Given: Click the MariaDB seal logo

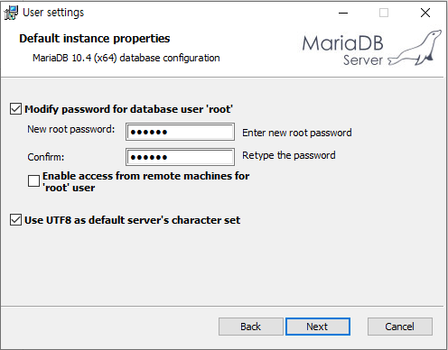Looking at the screenshot, I should coord(415,48).
